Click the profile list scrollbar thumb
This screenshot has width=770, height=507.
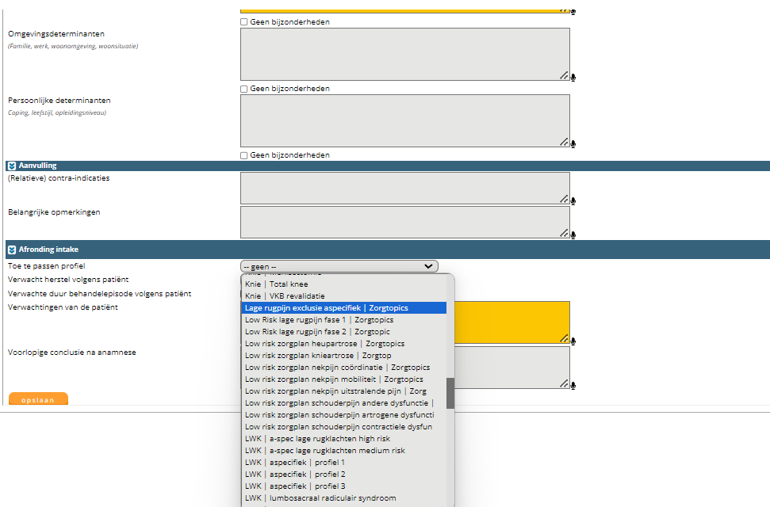(x=450, y=393)
